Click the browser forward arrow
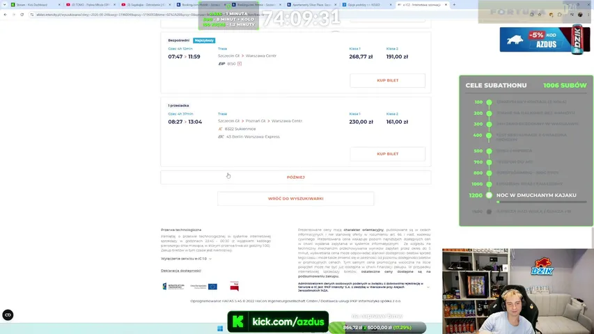Screen dimensions: 594x334 click(14, 15)
